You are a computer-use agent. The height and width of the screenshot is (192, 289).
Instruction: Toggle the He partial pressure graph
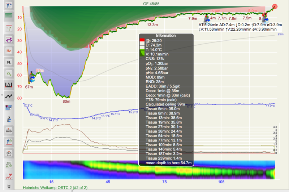pos(9,51)
